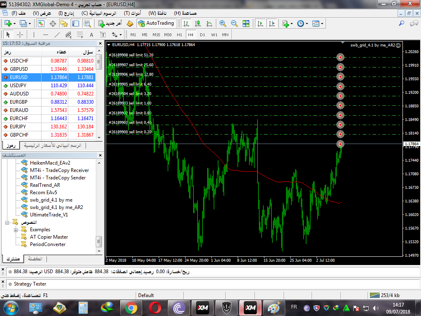This screenshot has height=316, width=421.
Task: Select the Cursor arrow tool
Action: 8,35
